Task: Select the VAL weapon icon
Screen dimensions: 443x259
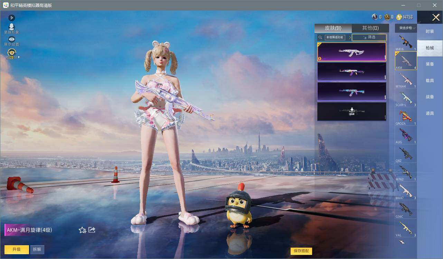Action: point(406,228)
